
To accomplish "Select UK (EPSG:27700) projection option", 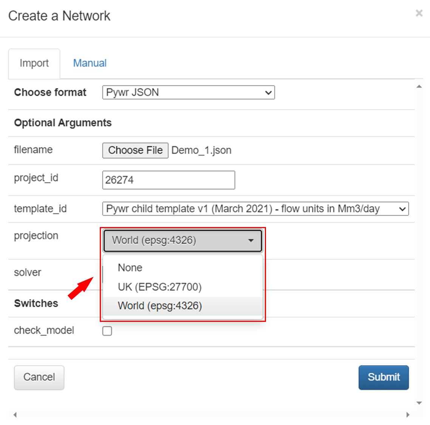I will (x=159, y=287).
